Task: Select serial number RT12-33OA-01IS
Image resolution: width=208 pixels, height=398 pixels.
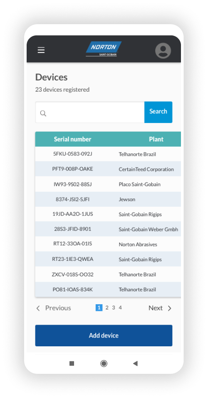Action: pyautogui.click(x=73, y=244)
